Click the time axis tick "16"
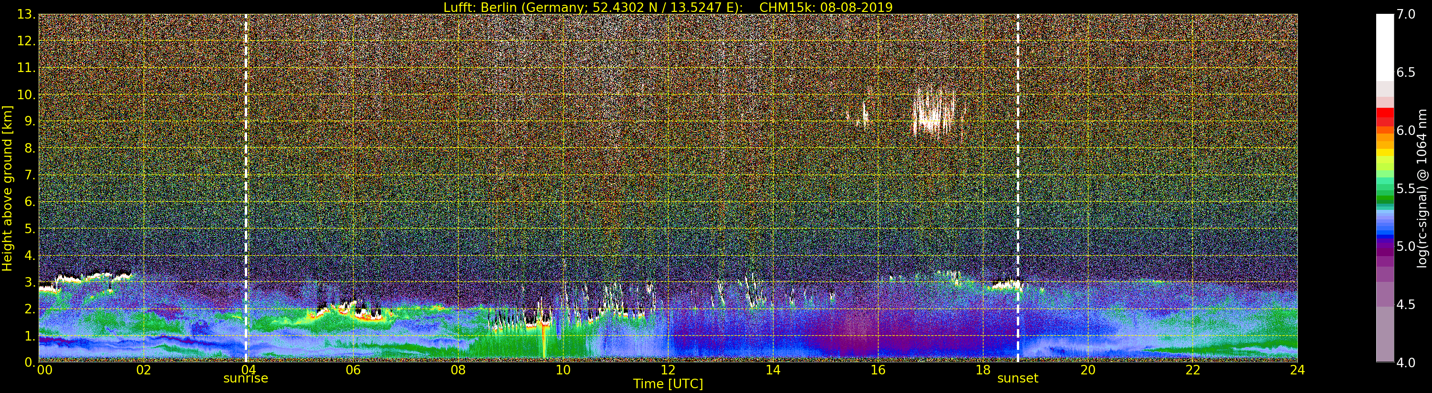The image size is (1432, 393). click(878, 370)
